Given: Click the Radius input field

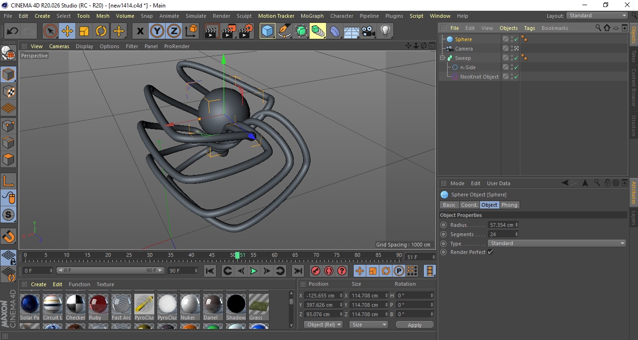Looking at the screenshot, I should coord(501,225).
